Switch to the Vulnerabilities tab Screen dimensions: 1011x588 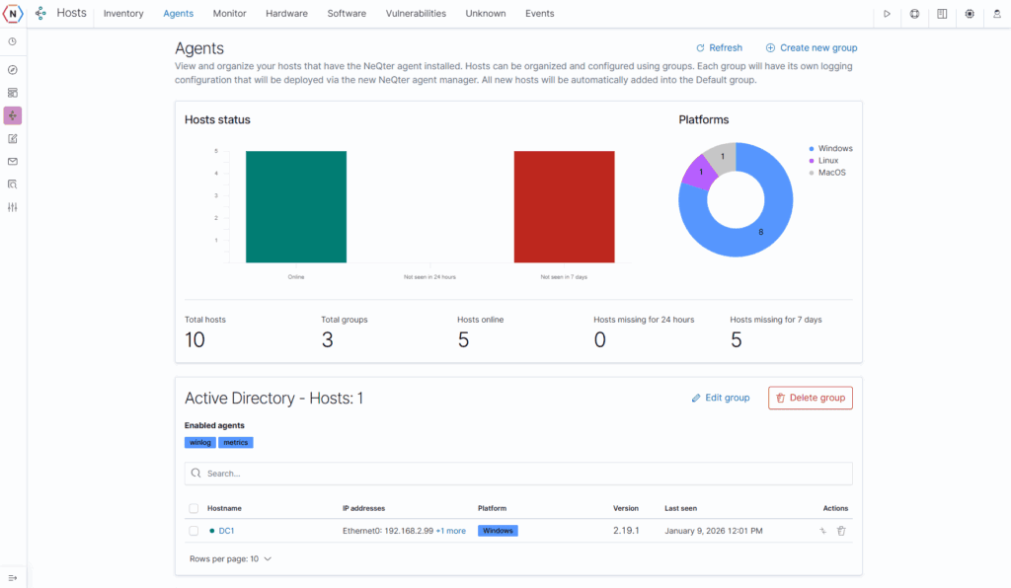pos(416,14)
